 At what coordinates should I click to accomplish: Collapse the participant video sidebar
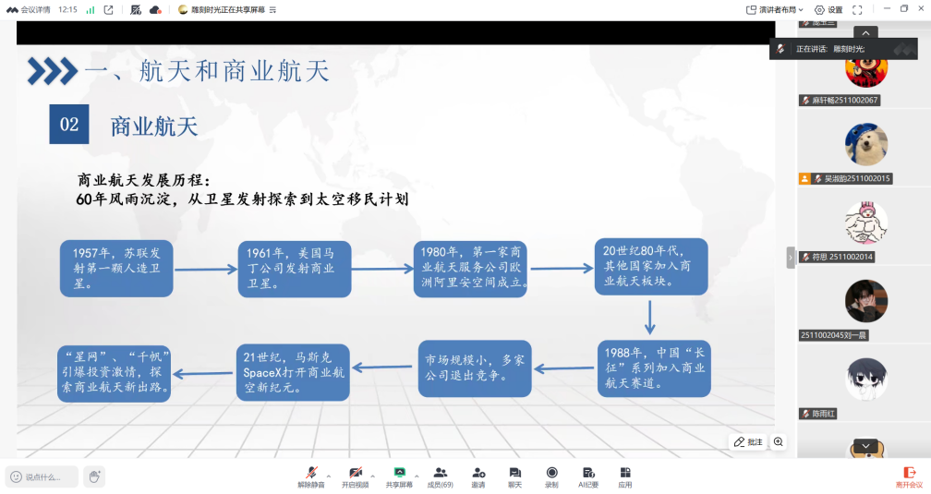coord(791,258)
